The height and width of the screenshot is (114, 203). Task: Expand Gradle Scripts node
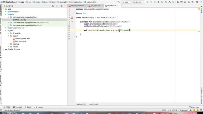click(3, 49)
